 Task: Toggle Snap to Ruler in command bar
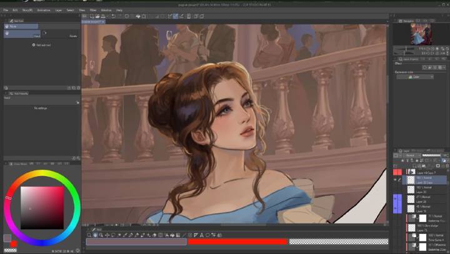point(170,16)
